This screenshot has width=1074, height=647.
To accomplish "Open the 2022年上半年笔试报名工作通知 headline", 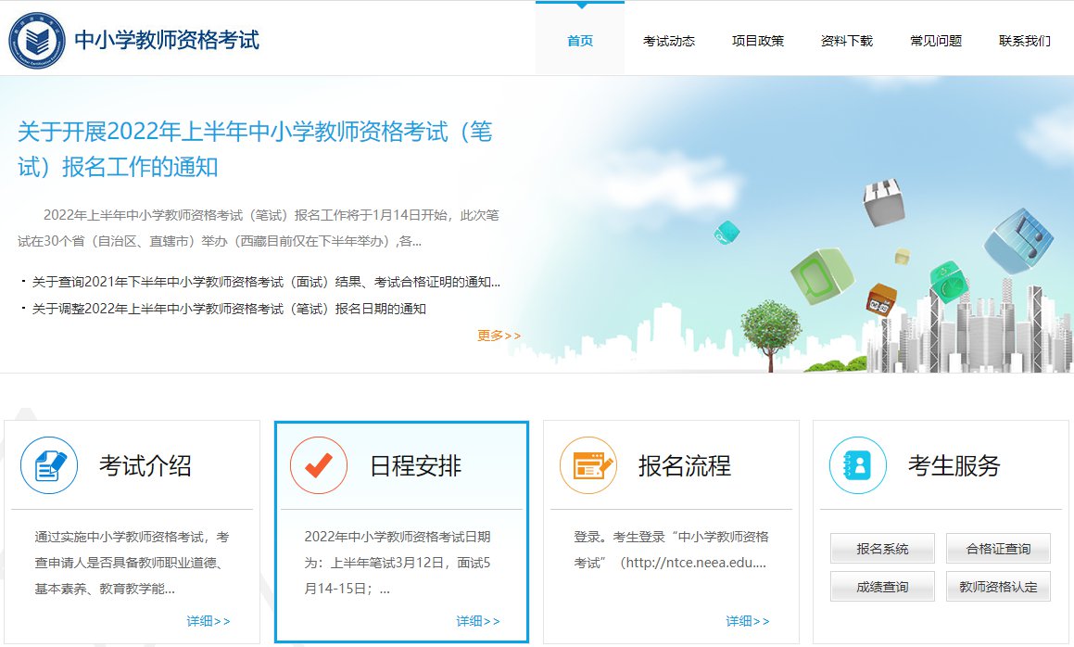I will (x=255, y=148).
